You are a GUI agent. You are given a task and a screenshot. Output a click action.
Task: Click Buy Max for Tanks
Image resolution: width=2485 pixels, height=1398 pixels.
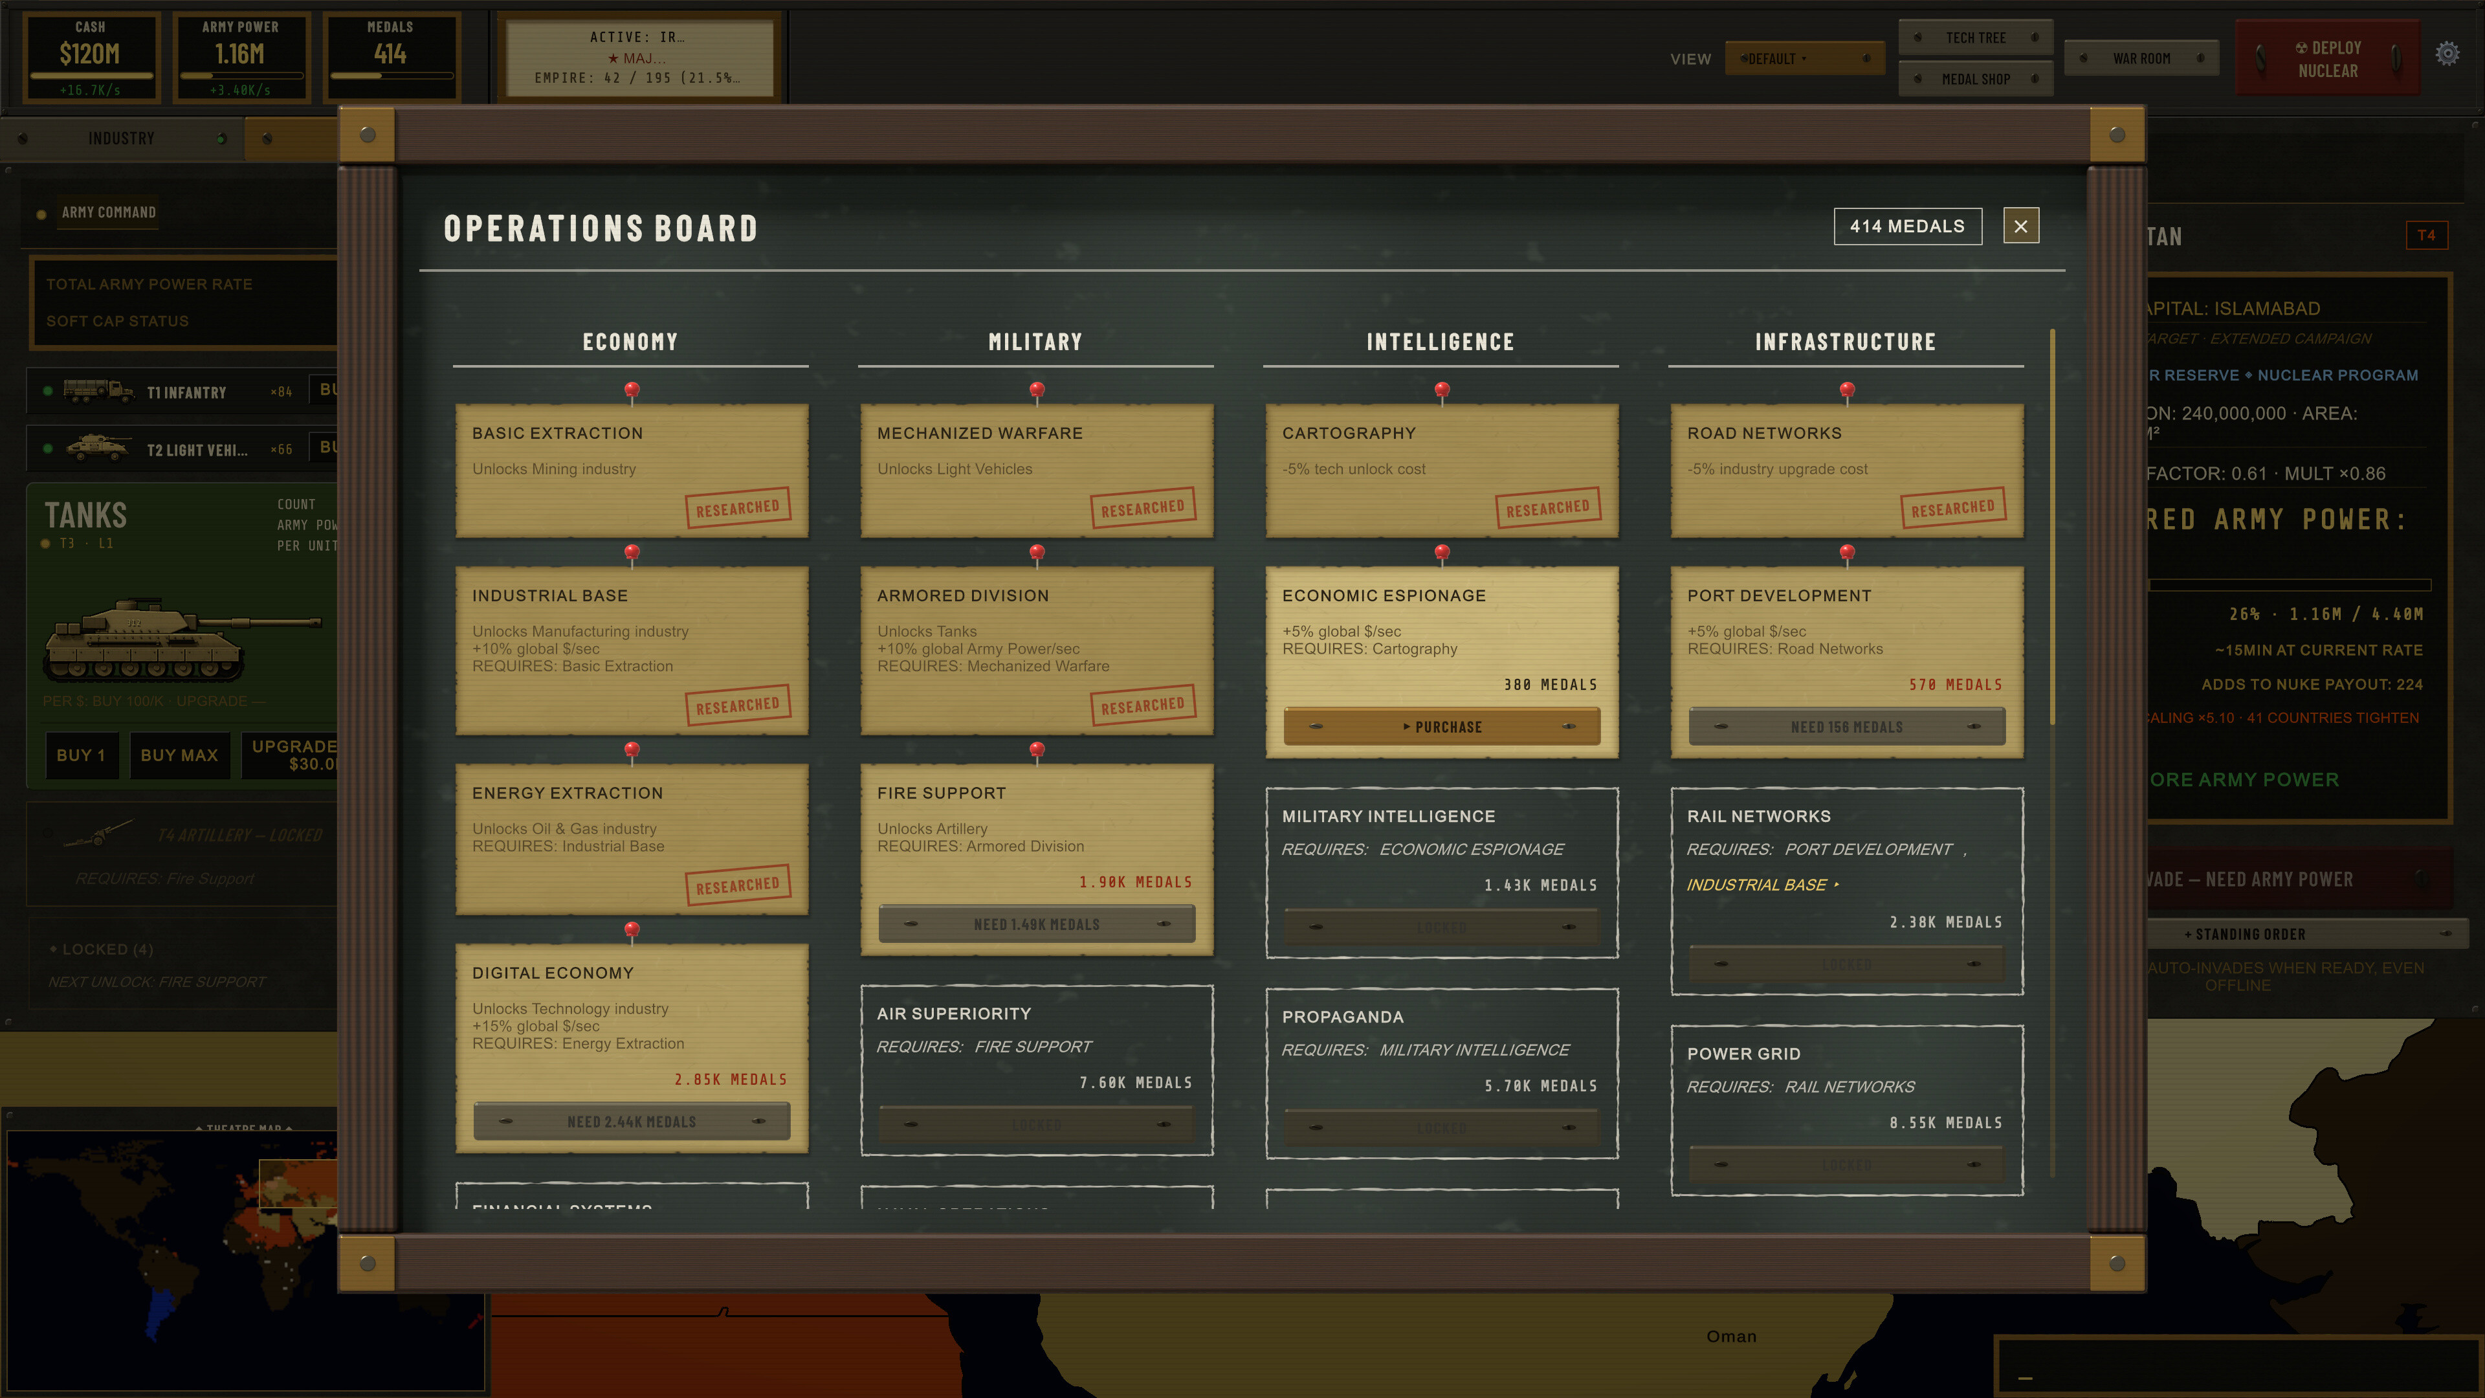[x=179, y=755]
